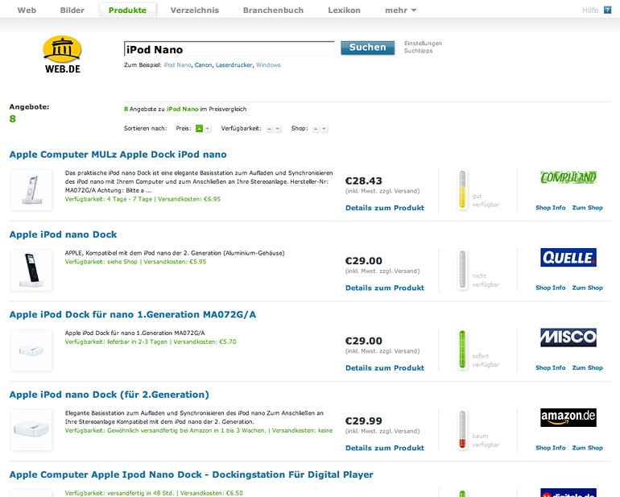The height and width of the screenshot is (497, 620).
Task: Open Shop Info for amazon.de
Action: click(x=551, y=447)
